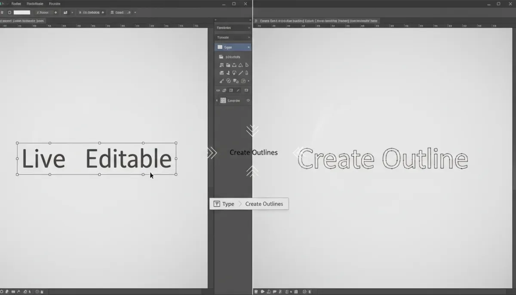The height and width of the screenshot is (295, 516).
Task: Open the first menu in the left menu bar
Action: [16, 3]
